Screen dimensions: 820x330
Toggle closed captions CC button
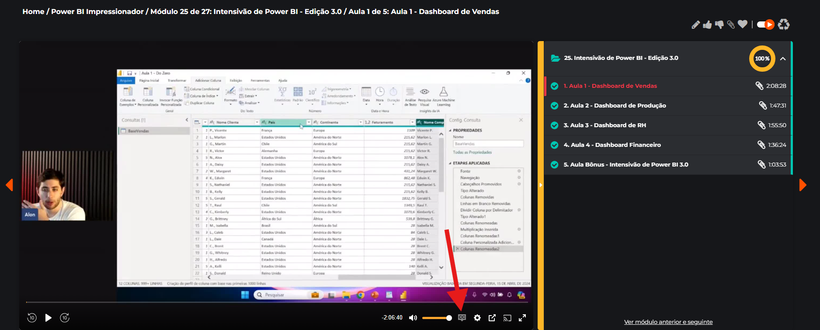pos(462,318)
